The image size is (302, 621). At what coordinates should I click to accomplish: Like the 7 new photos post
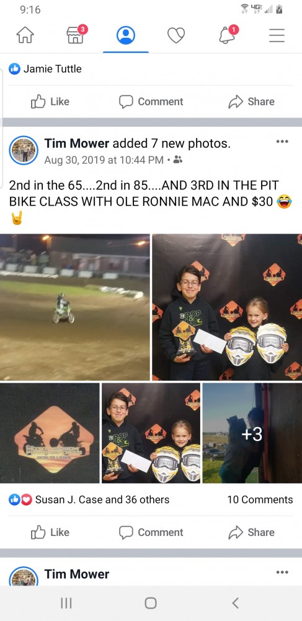pos(50,533)
